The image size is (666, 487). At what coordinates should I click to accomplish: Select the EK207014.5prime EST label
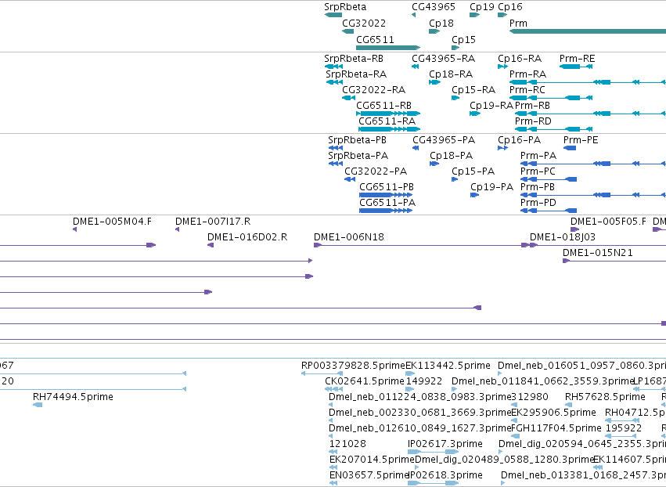click(372, 460)
